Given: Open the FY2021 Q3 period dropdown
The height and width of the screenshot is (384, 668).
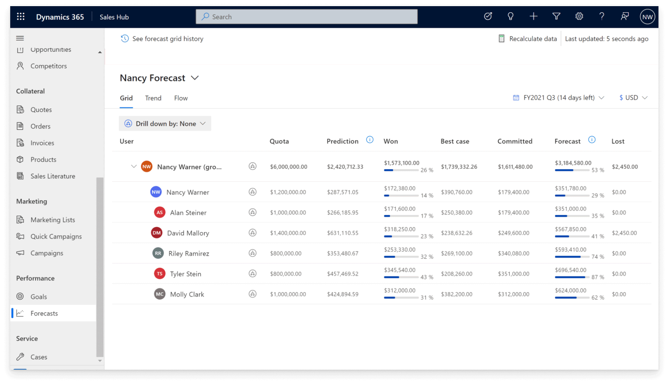Looking at the screenshot, I should (558, 98).
